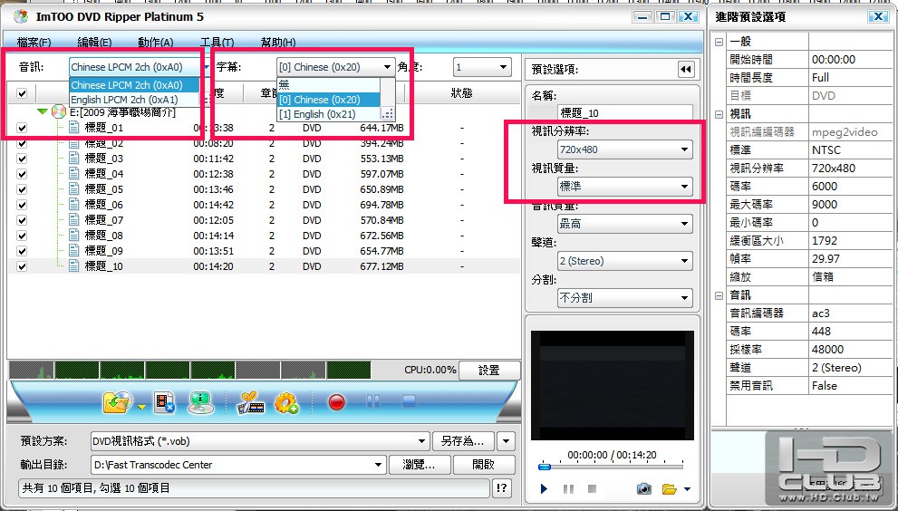Click the 瀏覽... browse button

tap(420, 465)
